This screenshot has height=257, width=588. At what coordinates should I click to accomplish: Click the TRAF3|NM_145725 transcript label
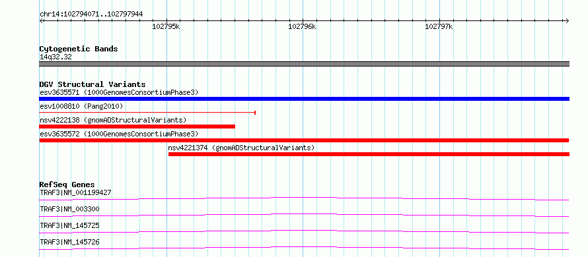(x=69, y=226)
